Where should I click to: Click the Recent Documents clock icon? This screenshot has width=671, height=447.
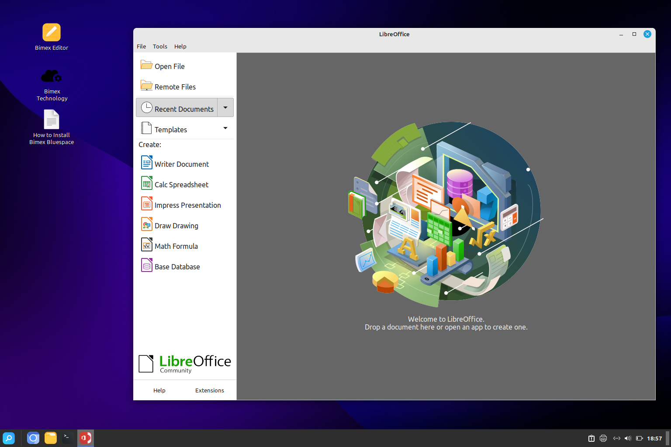coord(146,107)
